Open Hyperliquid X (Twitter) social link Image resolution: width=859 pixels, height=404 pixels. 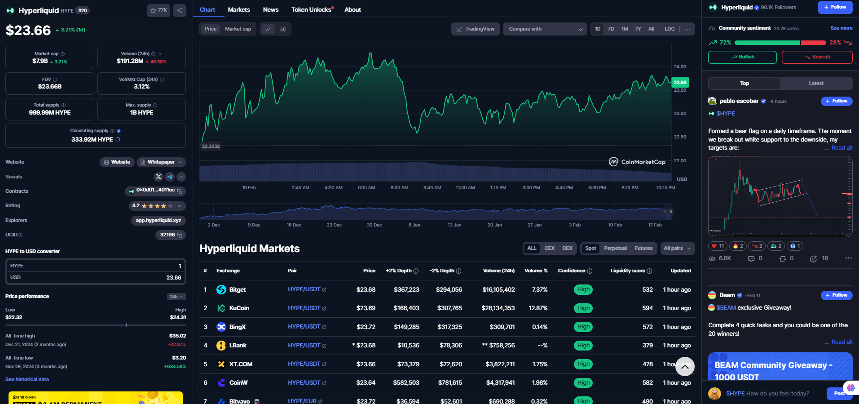(x=159, y=177)
